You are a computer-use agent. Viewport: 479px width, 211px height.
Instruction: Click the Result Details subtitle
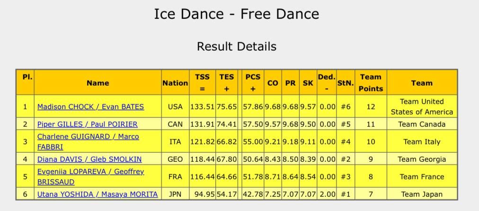(236, 46)
